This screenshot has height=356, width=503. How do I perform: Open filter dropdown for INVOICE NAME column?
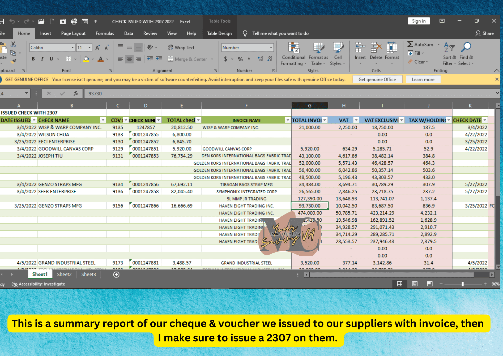point(288,120)
